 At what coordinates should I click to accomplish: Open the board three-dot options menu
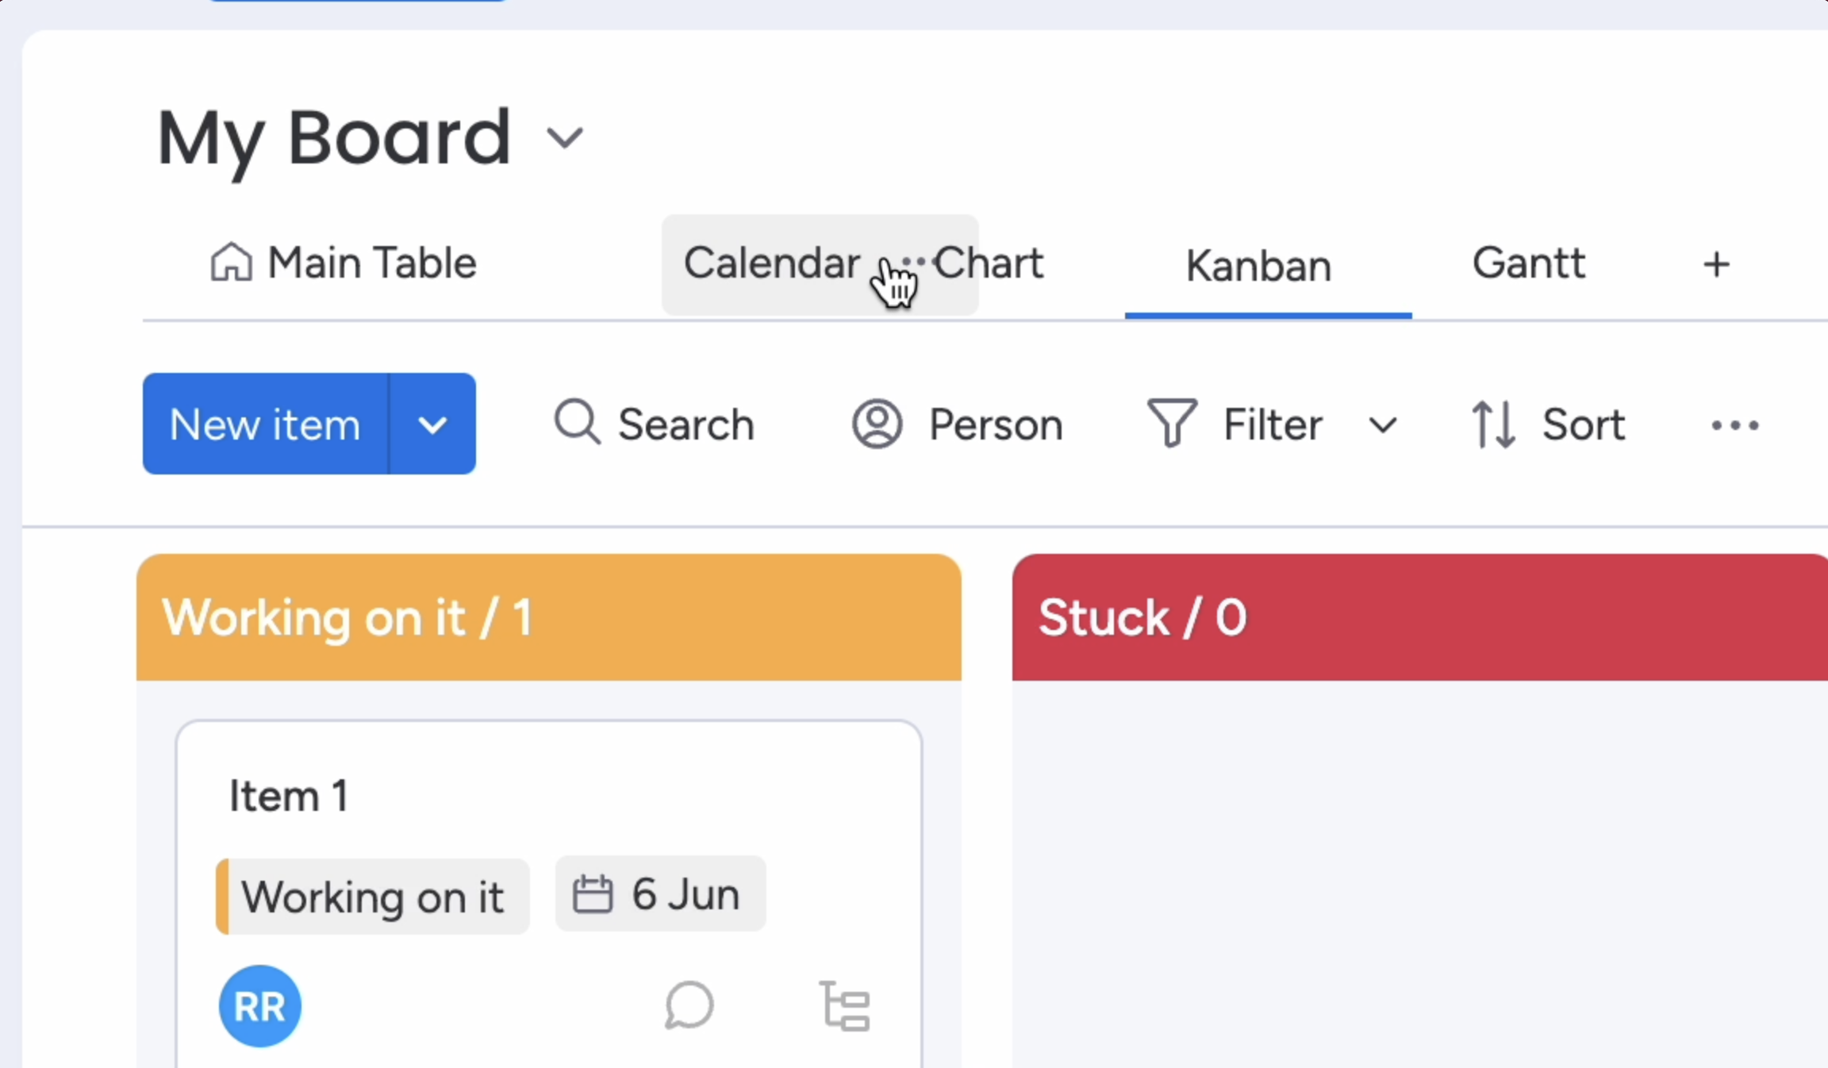click(x=1734, y=425)
